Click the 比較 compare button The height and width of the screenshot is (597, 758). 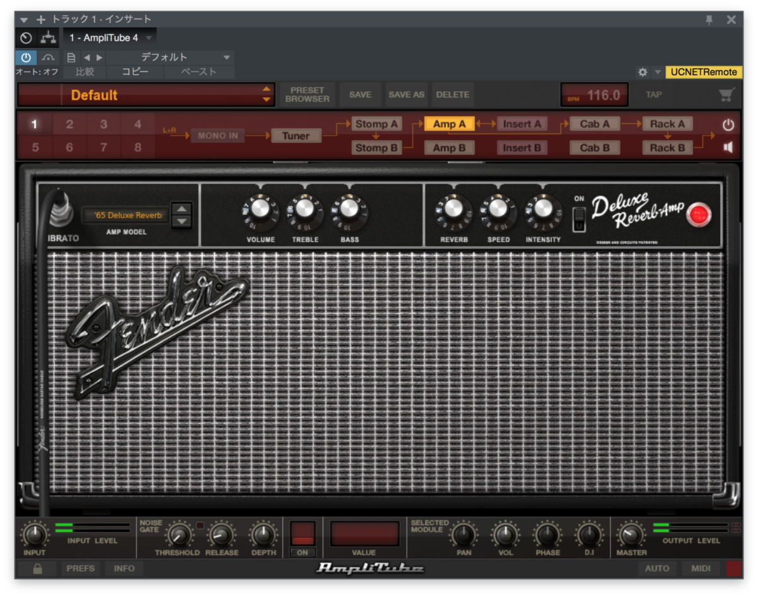pyautogui.click(x=85, y=72)
